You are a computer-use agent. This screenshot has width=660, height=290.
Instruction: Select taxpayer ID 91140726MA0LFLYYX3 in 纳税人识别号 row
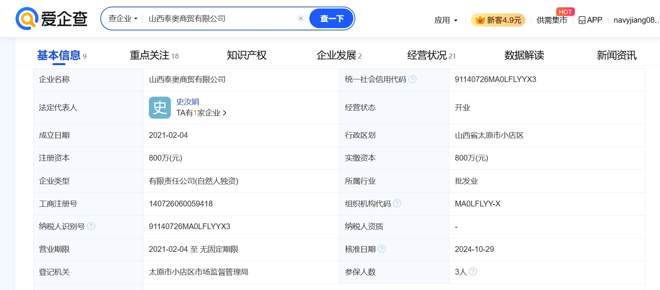tap(189, 226)
